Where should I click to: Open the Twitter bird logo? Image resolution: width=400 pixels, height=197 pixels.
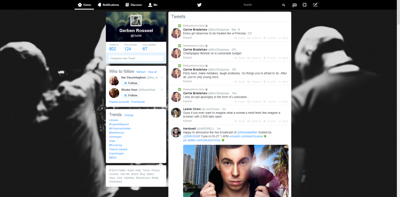point(199,5)
